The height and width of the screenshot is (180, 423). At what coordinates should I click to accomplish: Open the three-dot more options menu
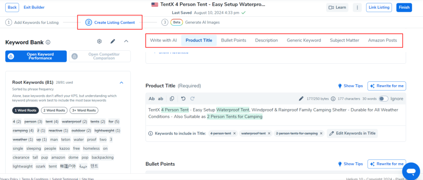(x=357, y=7)
